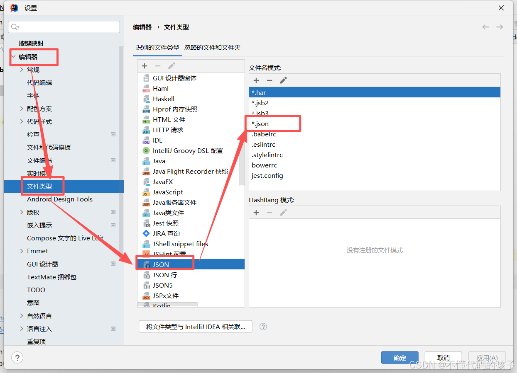Viewport: 517px width, 373px height.
Task: Expand the 自然语言 node
Action: click(x=22, y=316)
